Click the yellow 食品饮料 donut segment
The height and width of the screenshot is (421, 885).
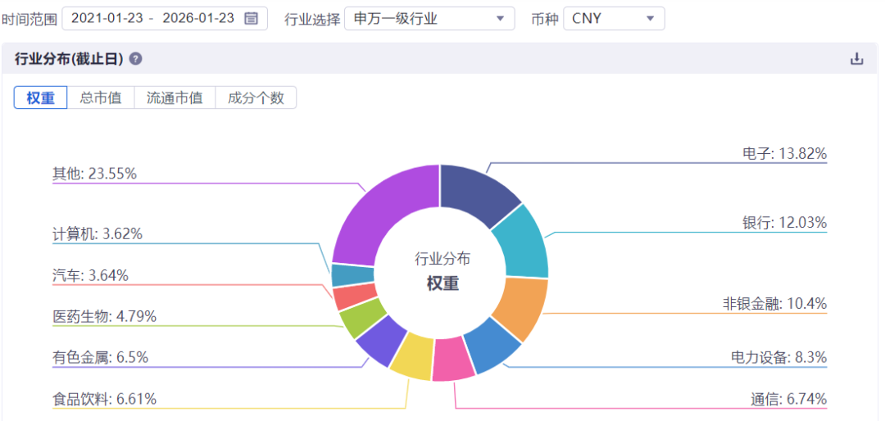click(x=412, y=356)
